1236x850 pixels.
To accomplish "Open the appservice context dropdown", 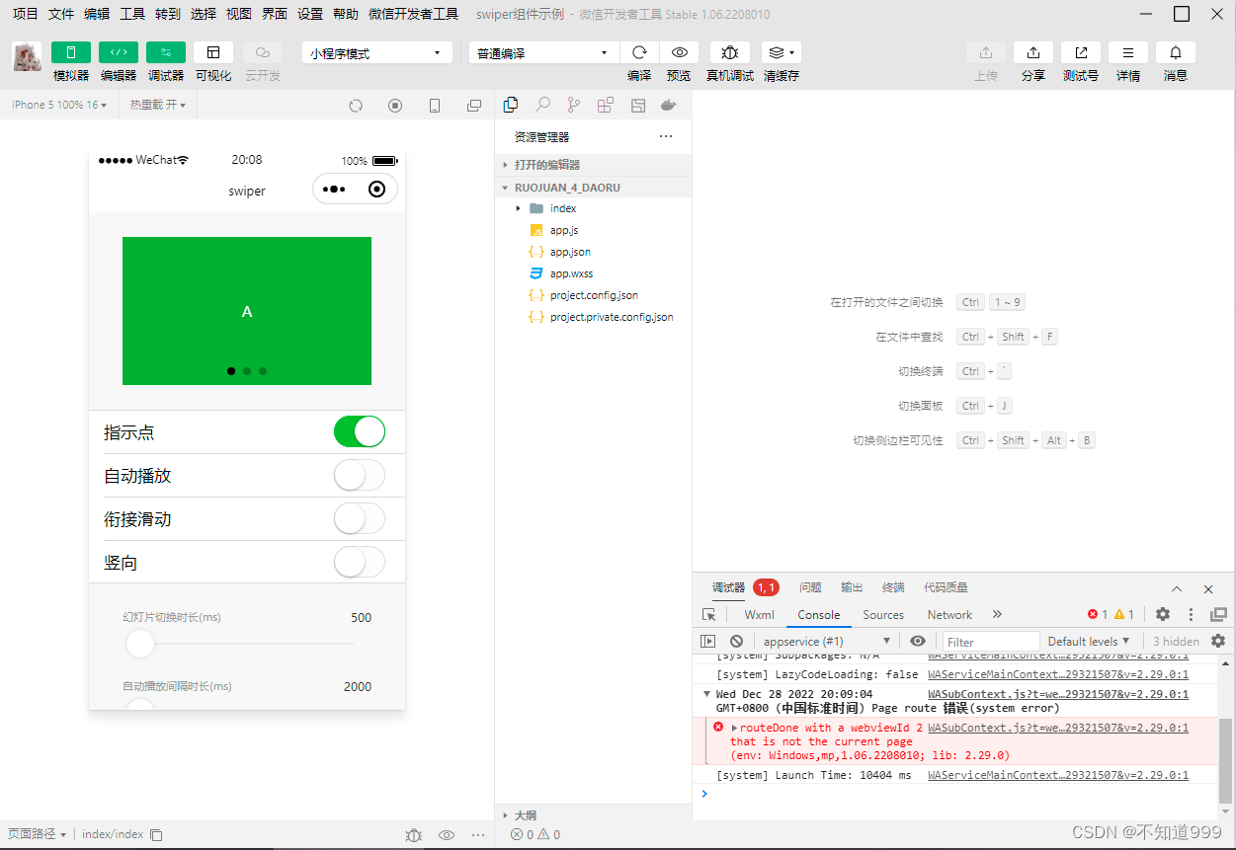I will [x=827, y=641].
